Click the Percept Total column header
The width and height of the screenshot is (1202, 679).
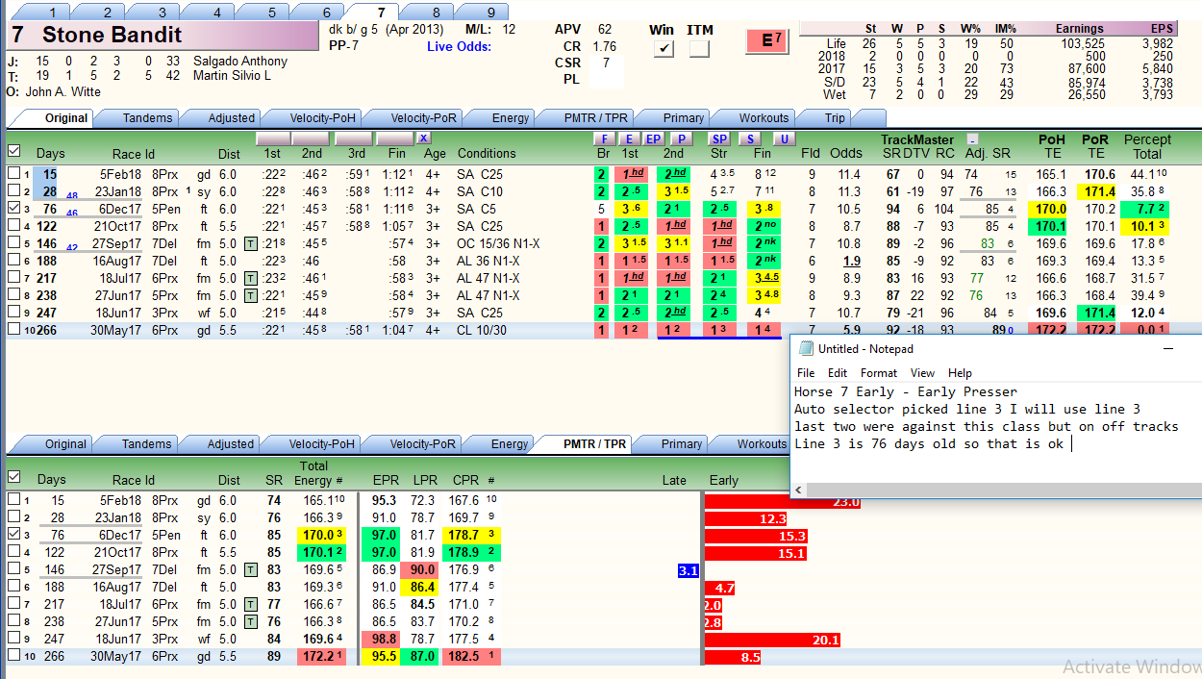[1147, 146]
